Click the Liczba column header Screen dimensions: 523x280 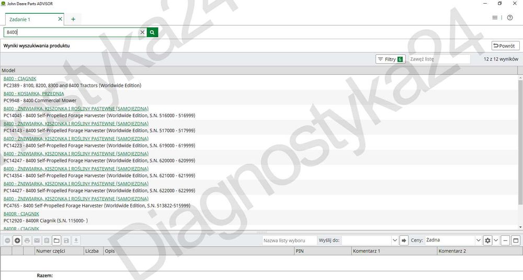pyautogui.click(x=94, y=251)
